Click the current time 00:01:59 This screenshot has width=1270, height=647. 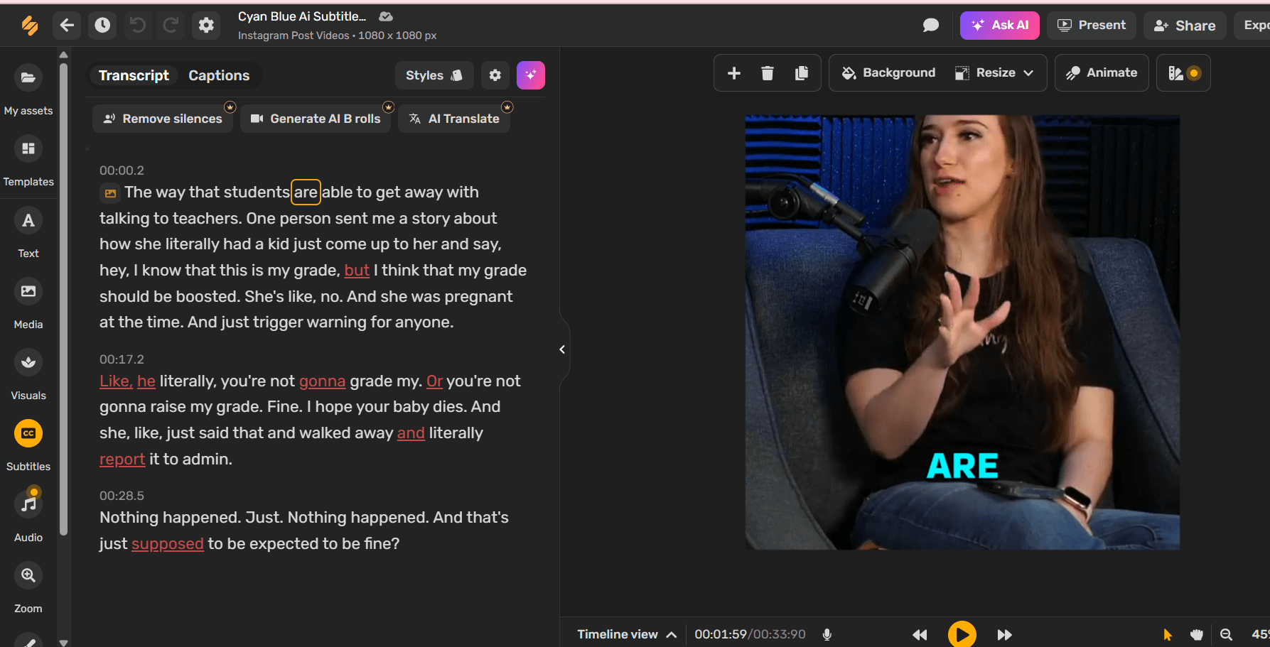[x=720, y=634]
